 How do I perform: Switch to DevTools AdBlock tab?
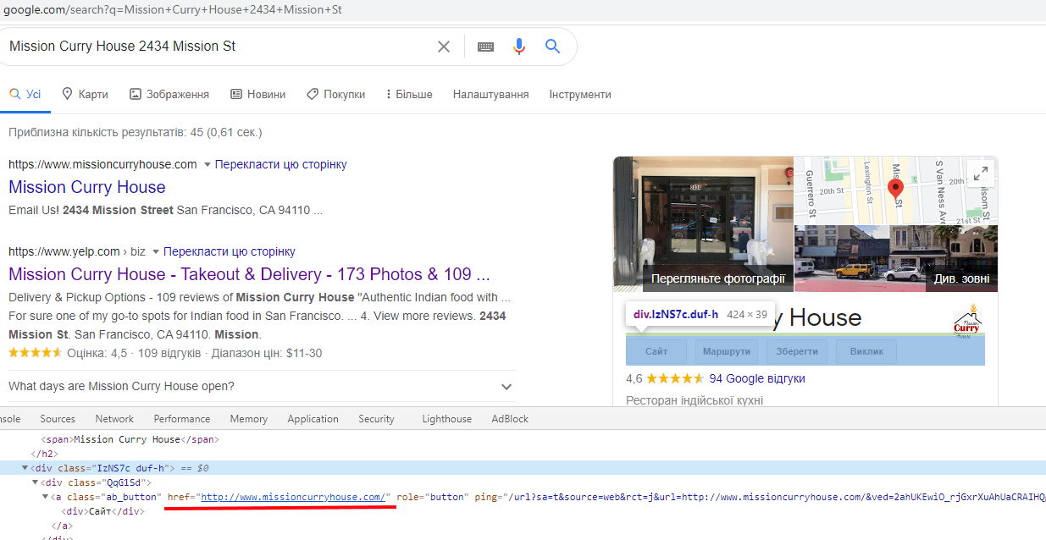coord(510,418)
